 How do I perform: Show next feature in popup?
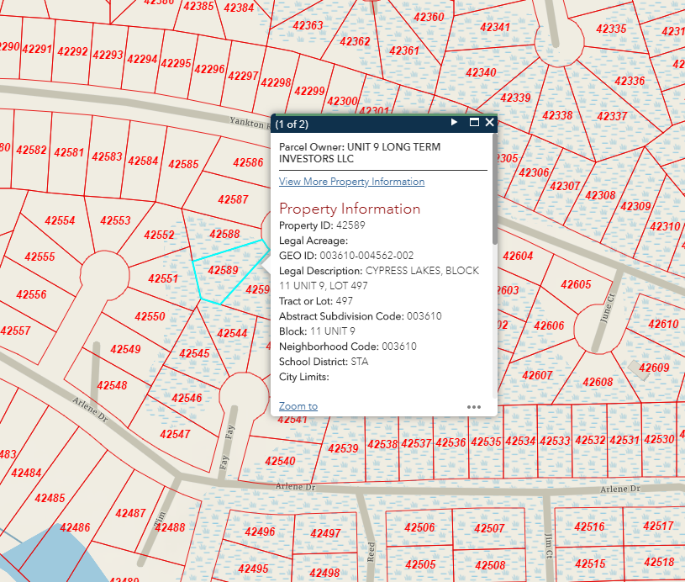[454, 123]
